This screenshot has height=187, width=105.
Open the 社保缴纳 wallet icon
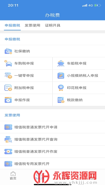(8, 51)
